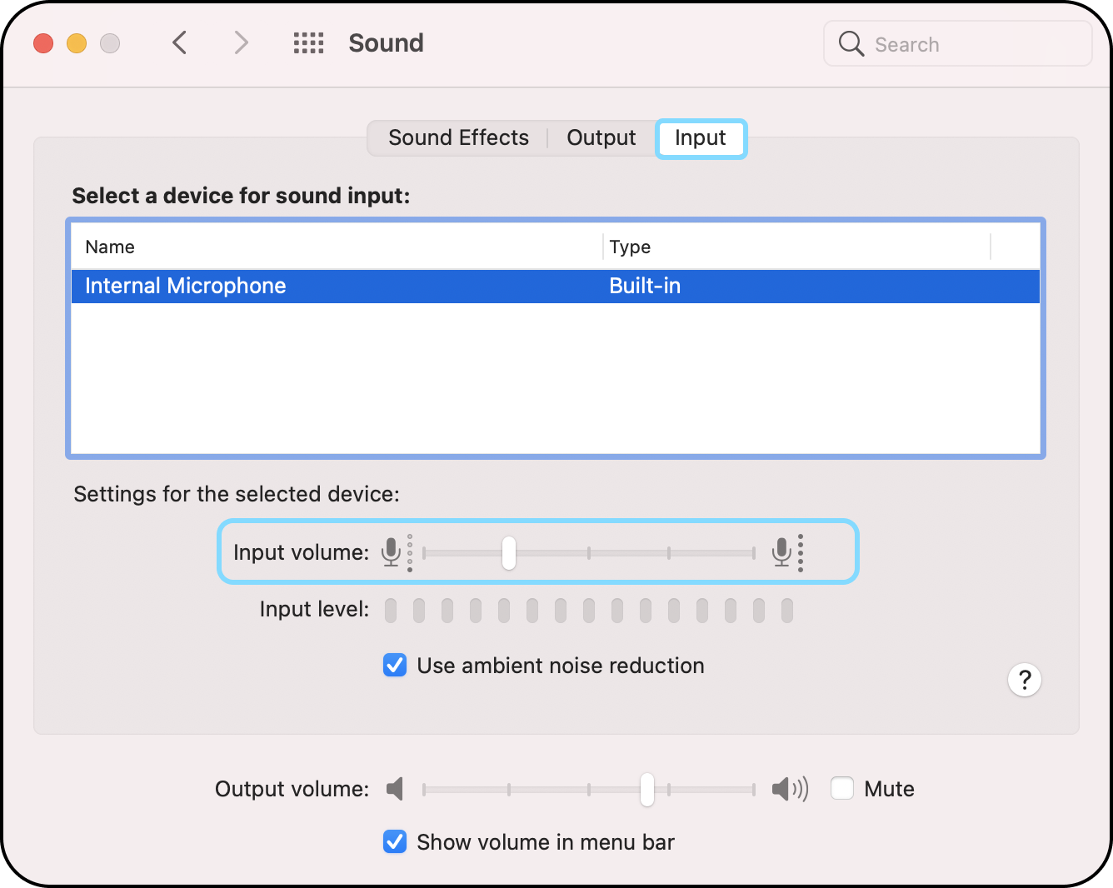Viewport: 1113px width, 888px height.
Task: Disable ambient noise reduction checkbox
Action: [x=395, y=666]
